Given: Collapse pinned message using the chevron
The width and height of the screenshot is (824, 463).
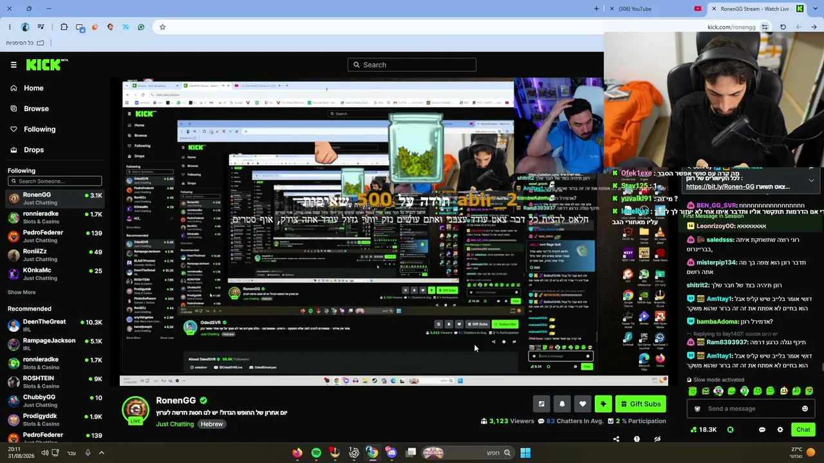Looking at the screenshot, I should pos(811,181).
